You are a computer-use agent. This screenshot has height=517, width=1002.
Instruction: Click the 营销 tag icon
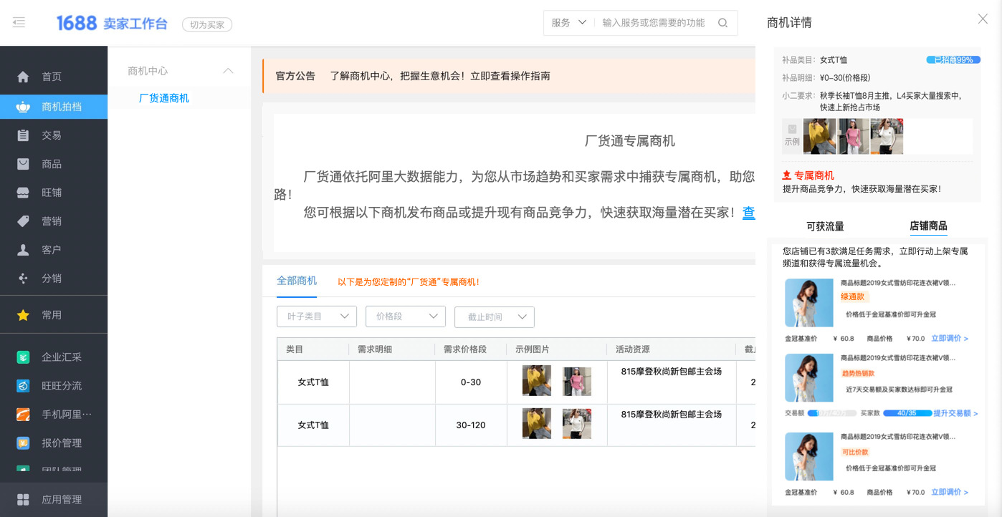(23, 221)
